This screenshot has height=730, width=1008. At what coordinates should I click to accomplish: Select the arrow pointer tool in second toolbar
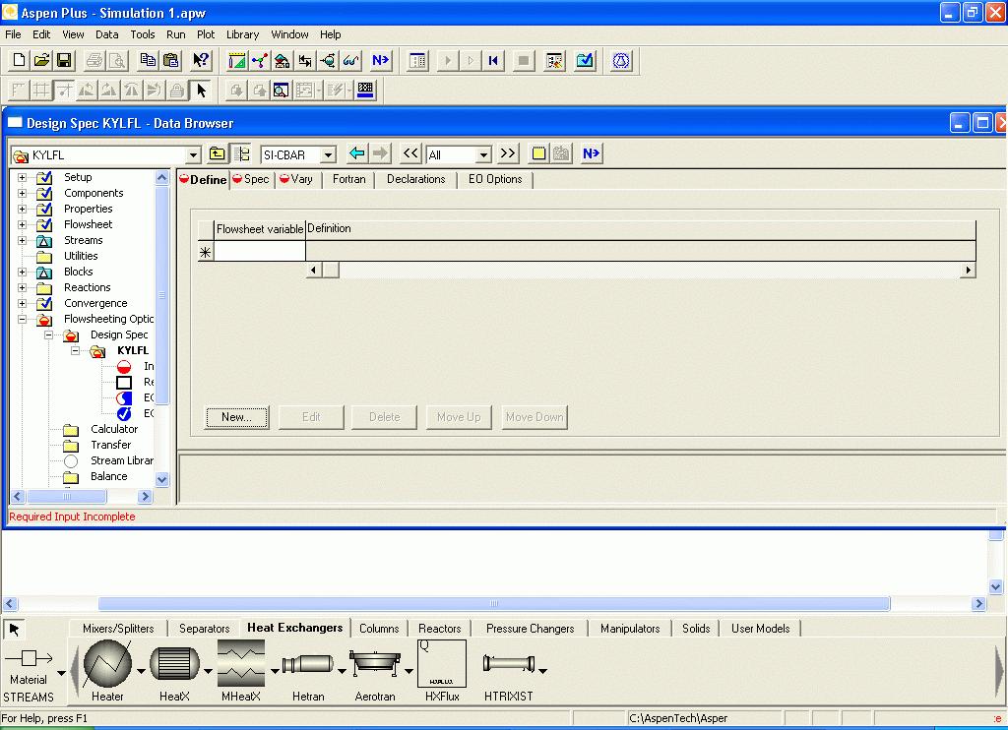[201, 90]
